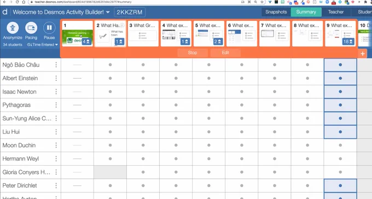Toggle Anonymize student names
Viewport: 372px width, 199px height.
pos(13,31)
